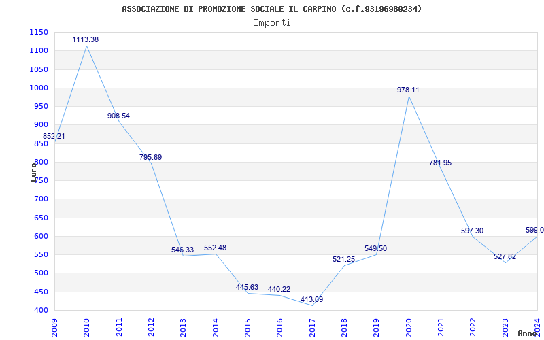This screenshot has width=544, height=340.
Task: Click the chart title with the association name
Action: [x=272, y=9]
